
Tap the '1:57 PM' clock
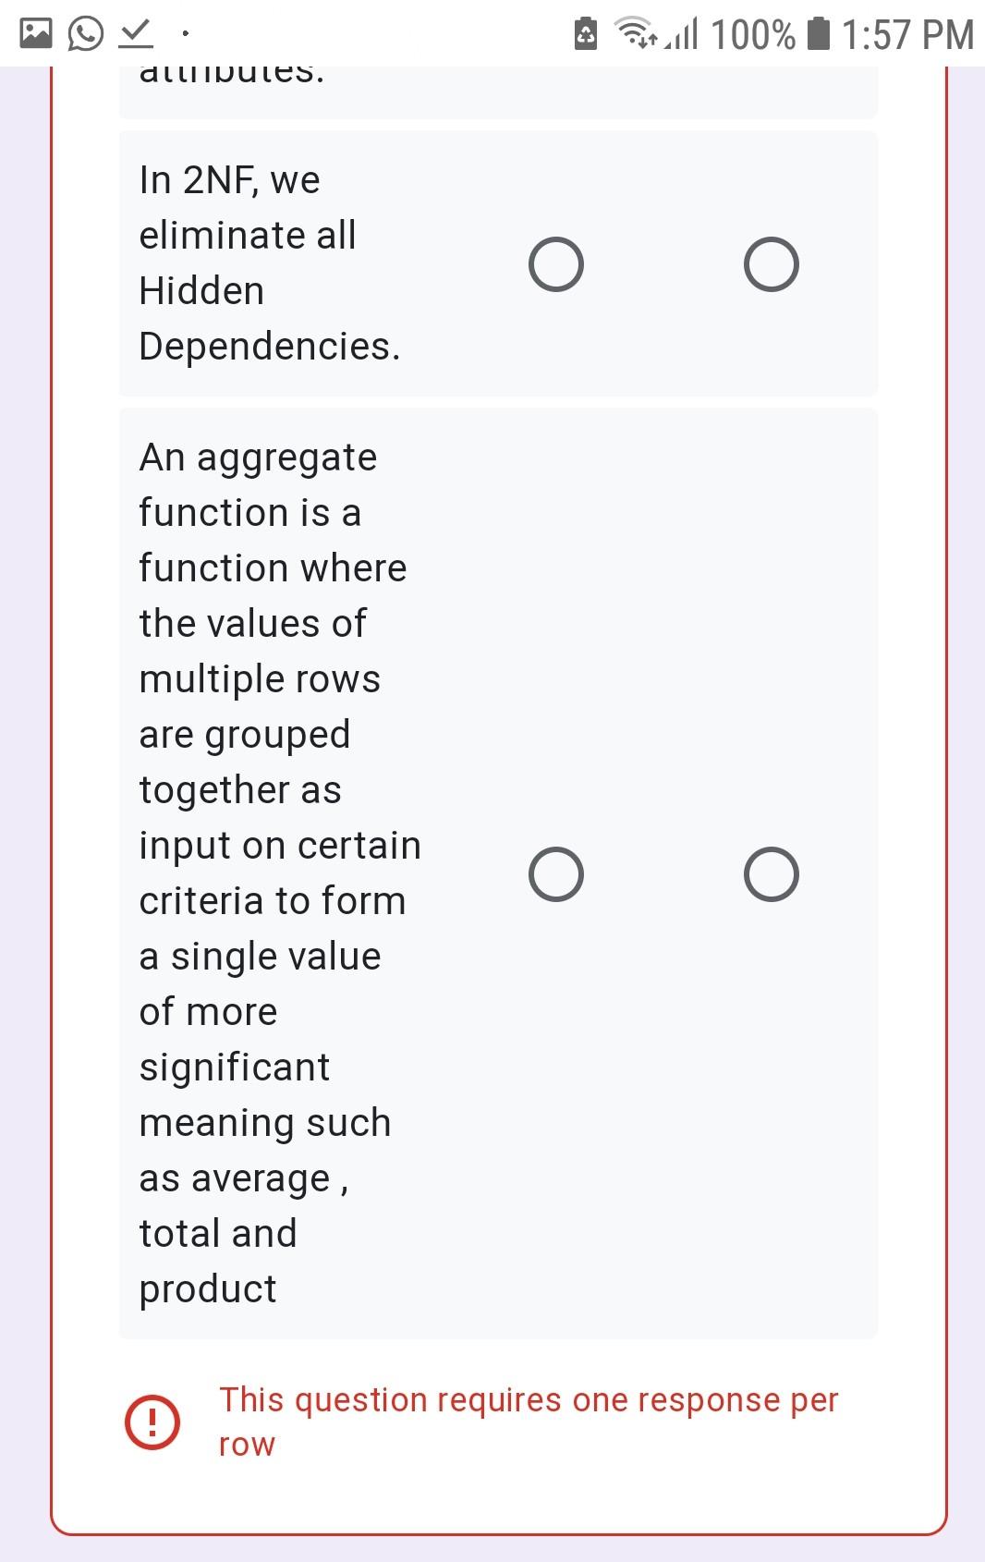tap(907, 34)
